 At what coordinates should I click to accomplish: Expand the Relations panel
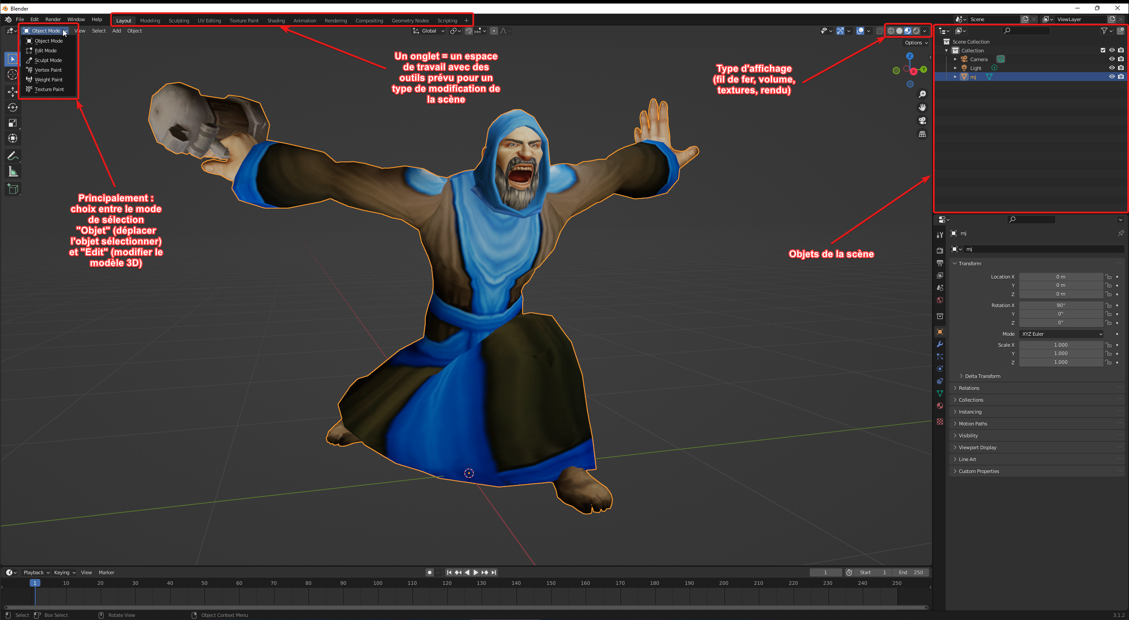(1037, 388)
